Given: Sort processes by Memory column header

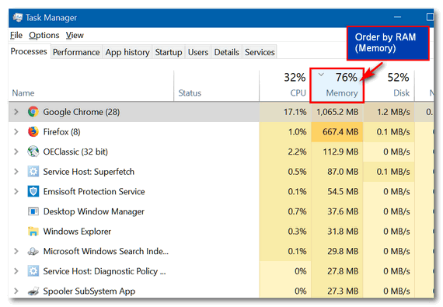Looking at the screenshot, I should point(337,85).
